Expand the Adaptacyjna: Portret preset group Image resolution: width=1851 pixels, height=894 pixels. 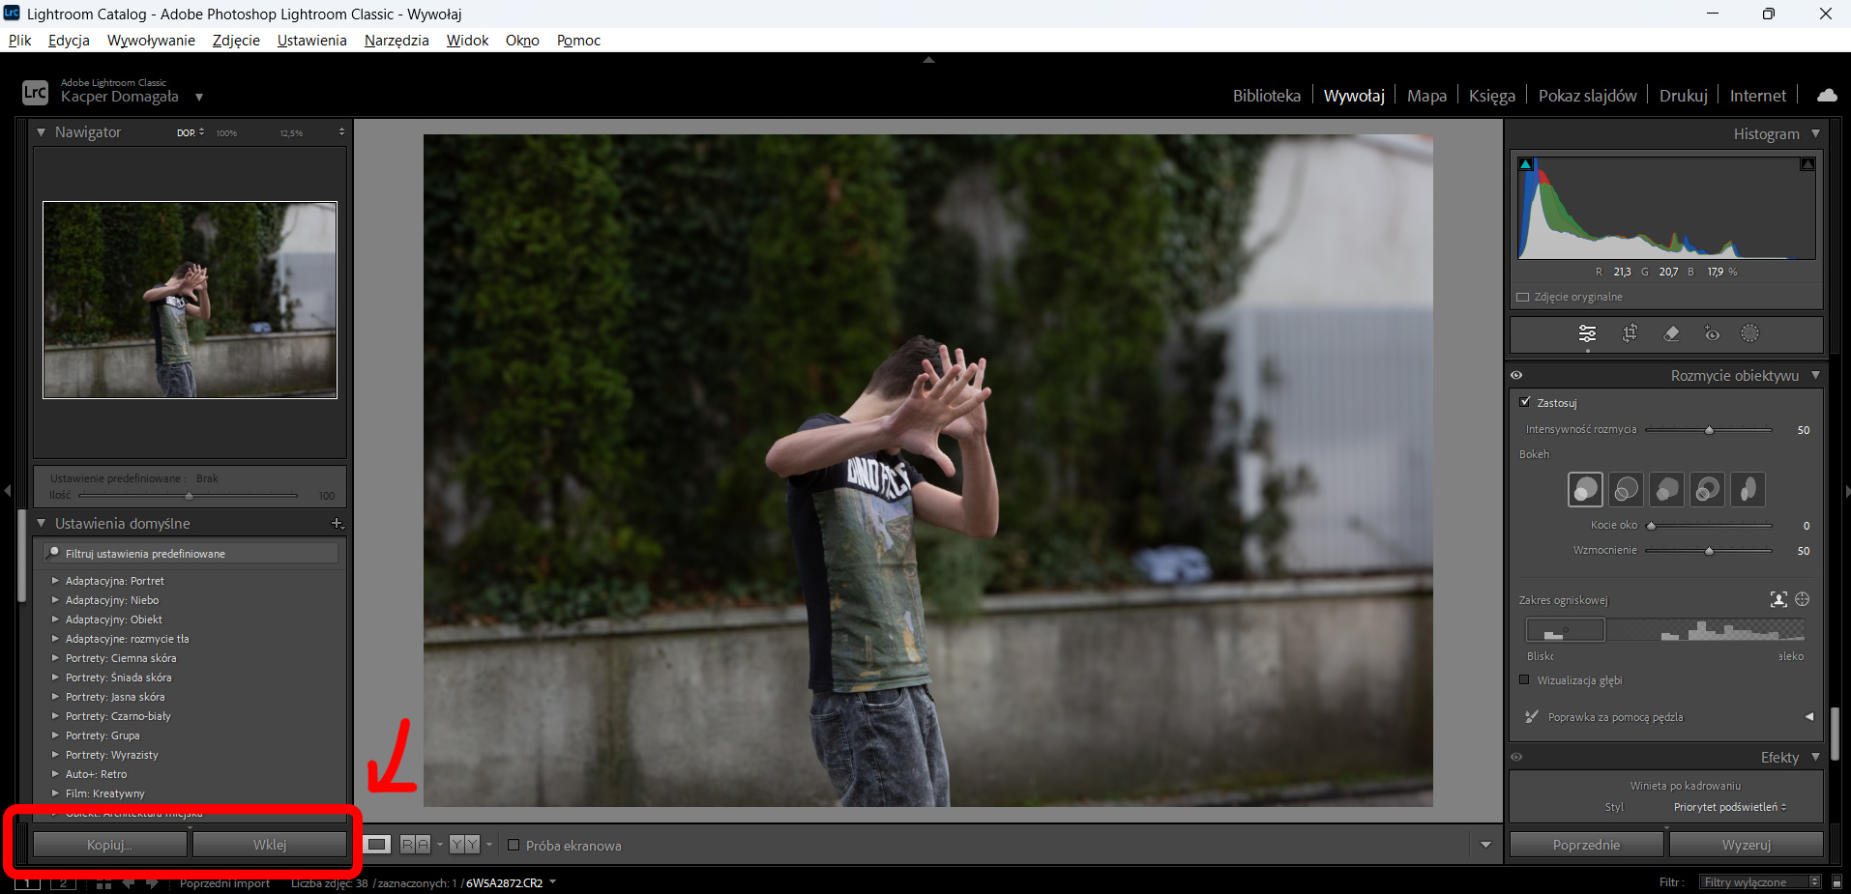55,581
